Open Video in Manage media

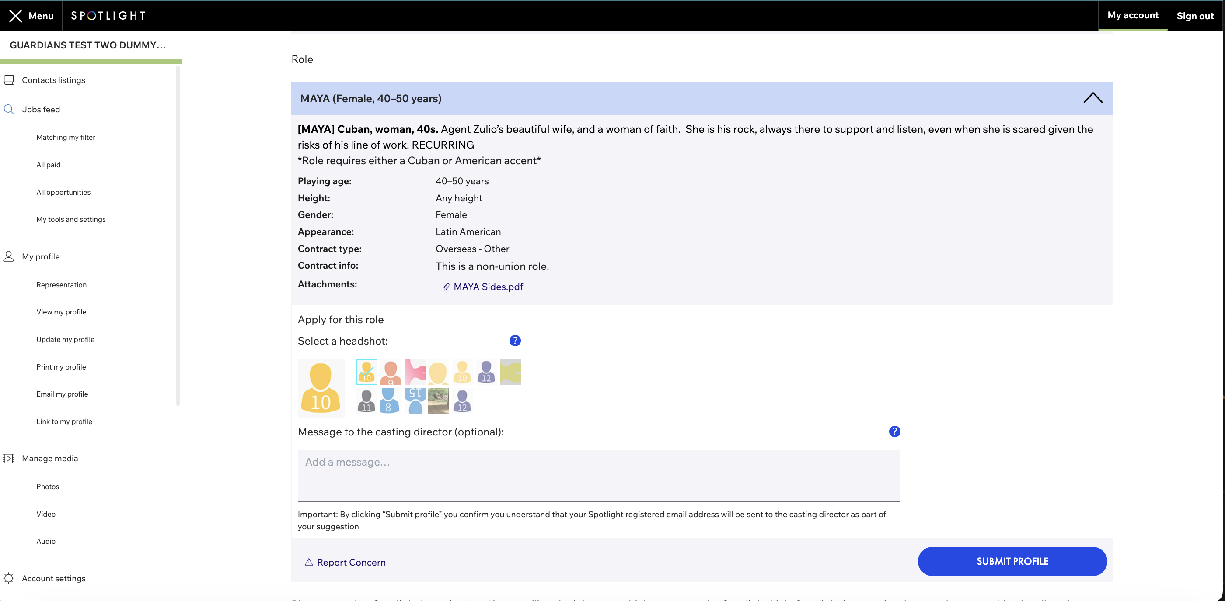[46, 515]
